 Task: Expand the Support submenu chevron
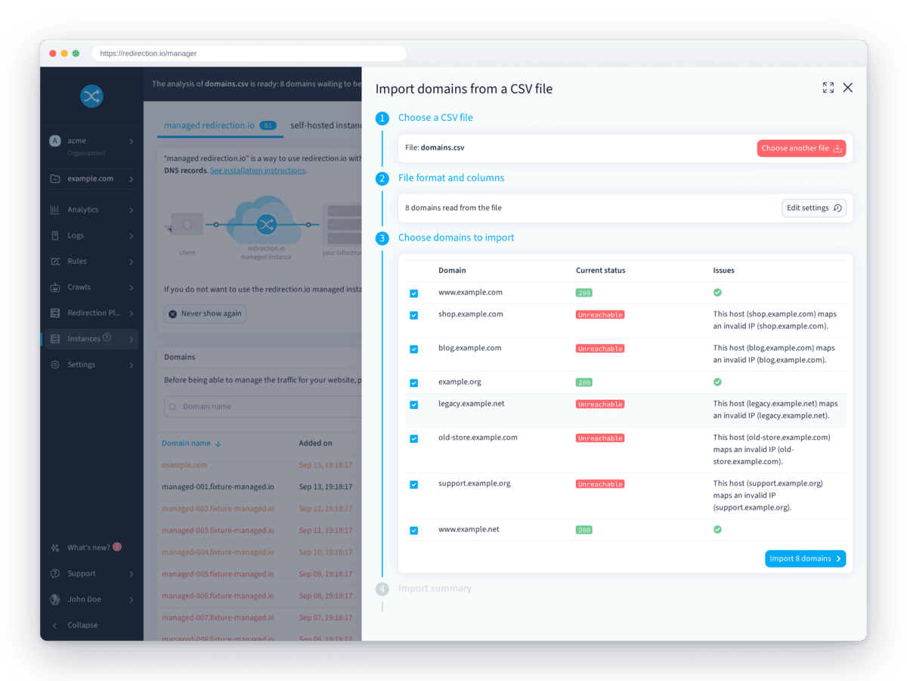click(131, 574)
